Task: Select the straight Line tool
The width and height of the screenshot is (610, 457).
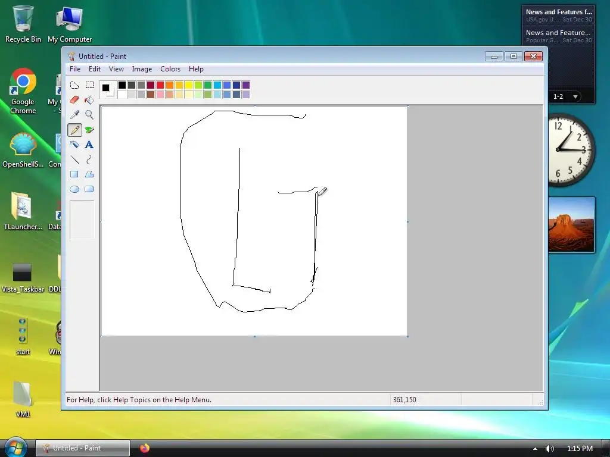Action: [74, 159]
